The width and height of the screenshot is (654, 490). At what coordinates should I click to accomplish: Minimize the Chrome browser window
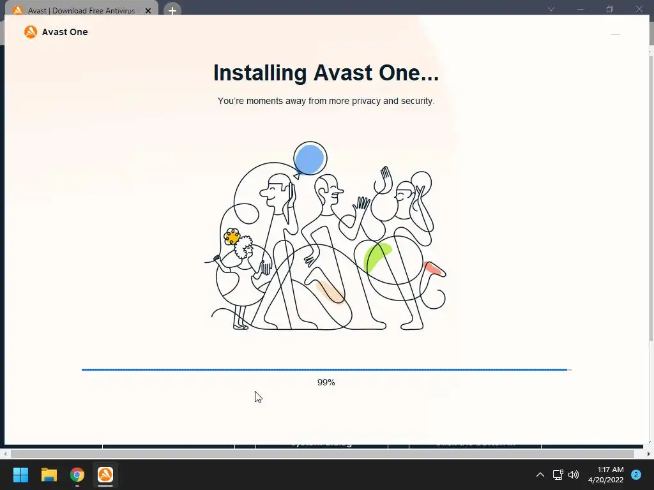point(580,9)
